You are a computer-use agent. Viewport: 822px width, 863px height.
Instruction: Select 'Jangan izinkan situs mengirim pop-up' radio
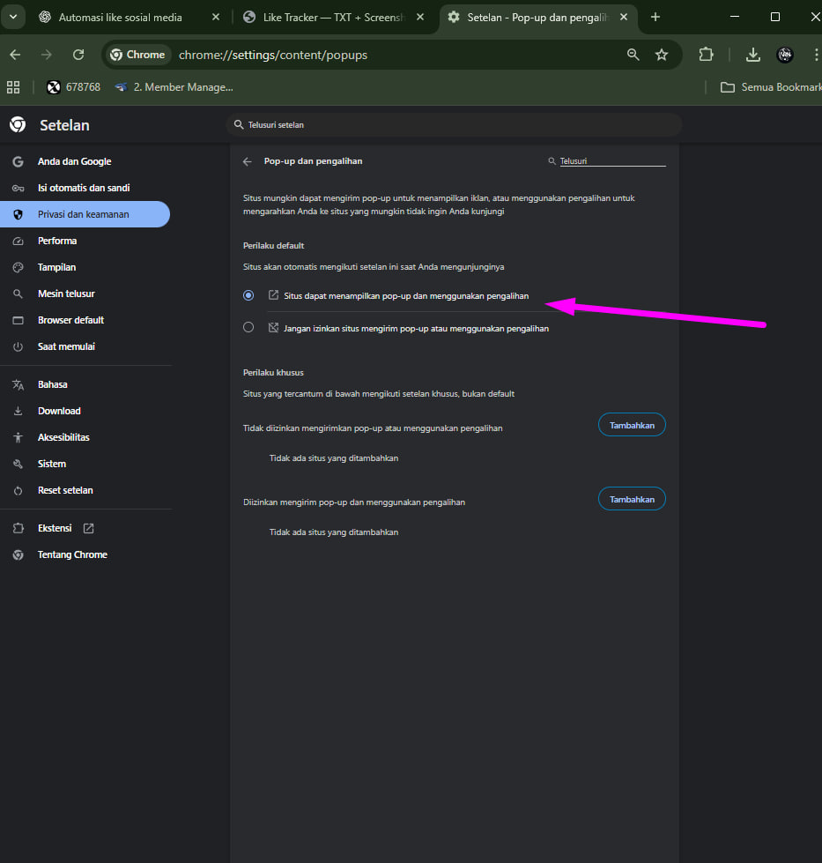pos(248,327)
